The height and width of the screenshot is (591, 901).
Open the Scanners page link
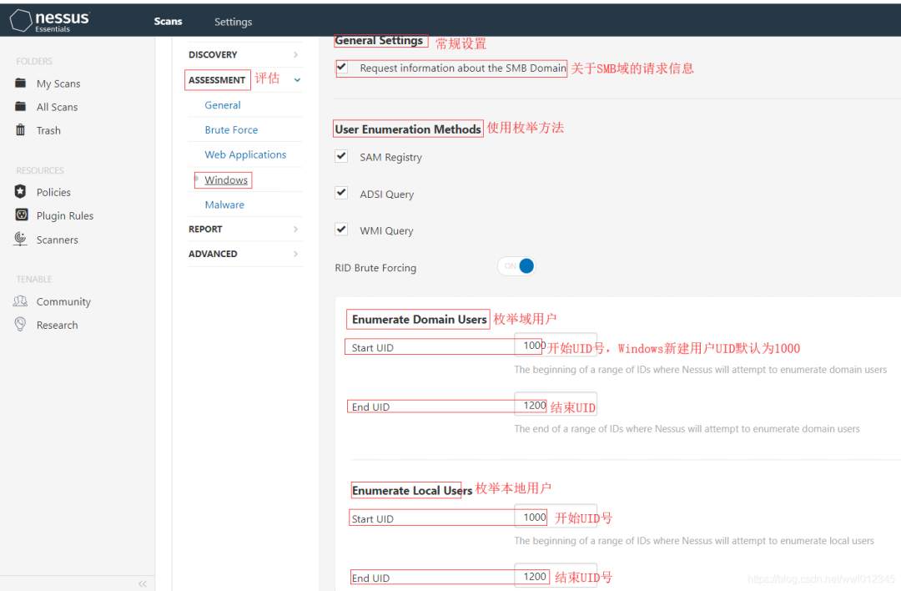coord(57,240)
